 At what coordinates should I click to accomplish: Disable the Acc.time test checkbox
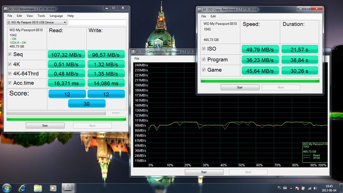point(10,83)
